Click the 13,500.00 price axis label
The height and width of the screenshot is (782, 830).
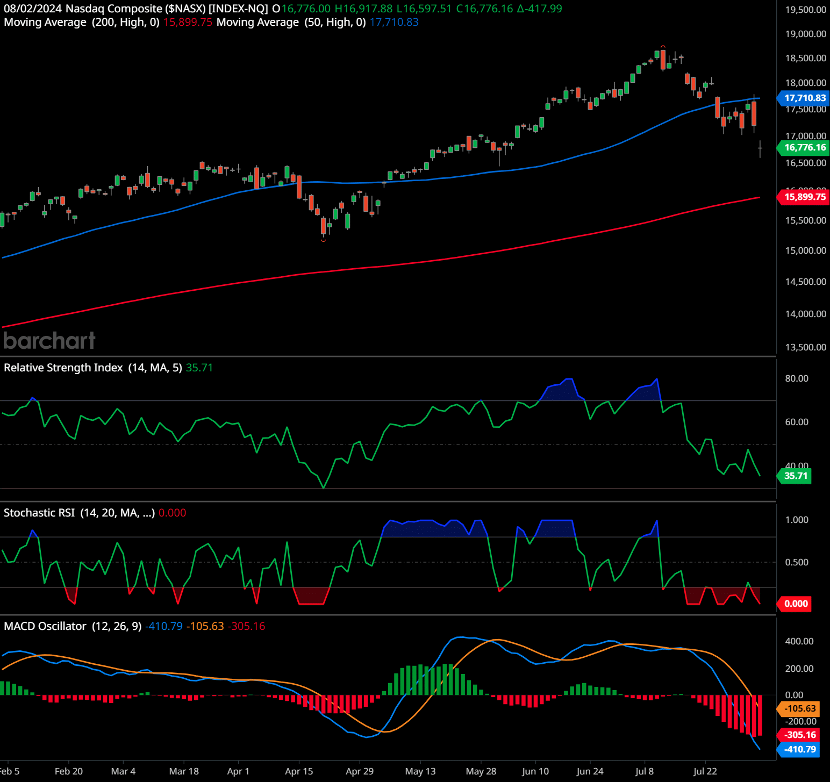point(805,347)
